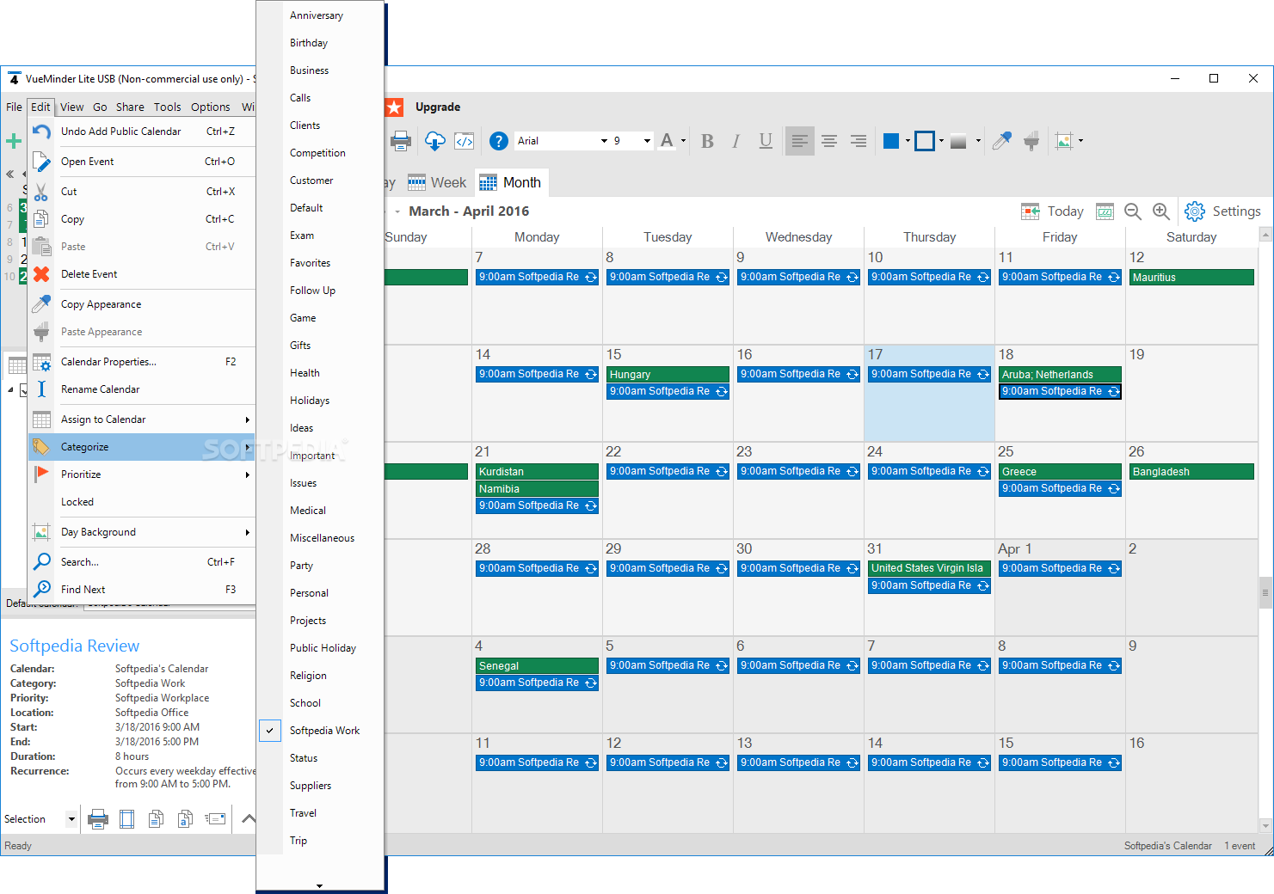
Task: Click the zoom in magnifier icon
Action: (1161, 211)
